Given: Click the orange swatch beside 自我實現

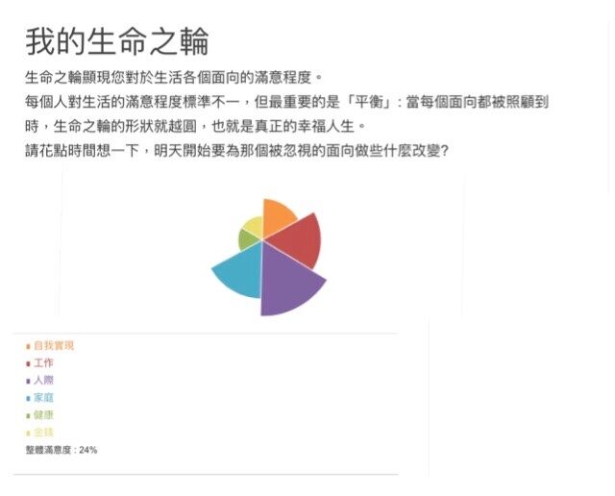Looking at the screenshot, I should click(x=28, y=346).
